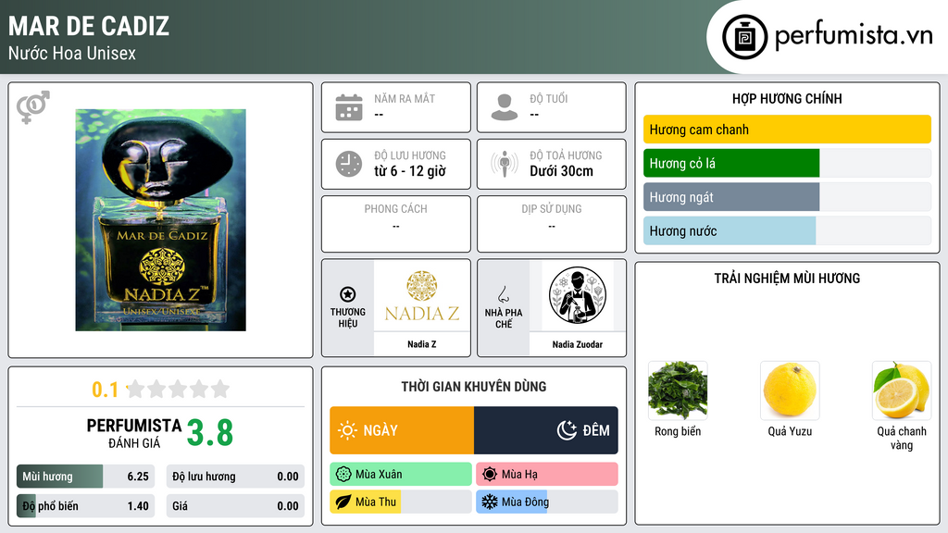Click the Mùa Hạ season bar
Viewport: 948px width, 533px height.
[x=547, y=475]
